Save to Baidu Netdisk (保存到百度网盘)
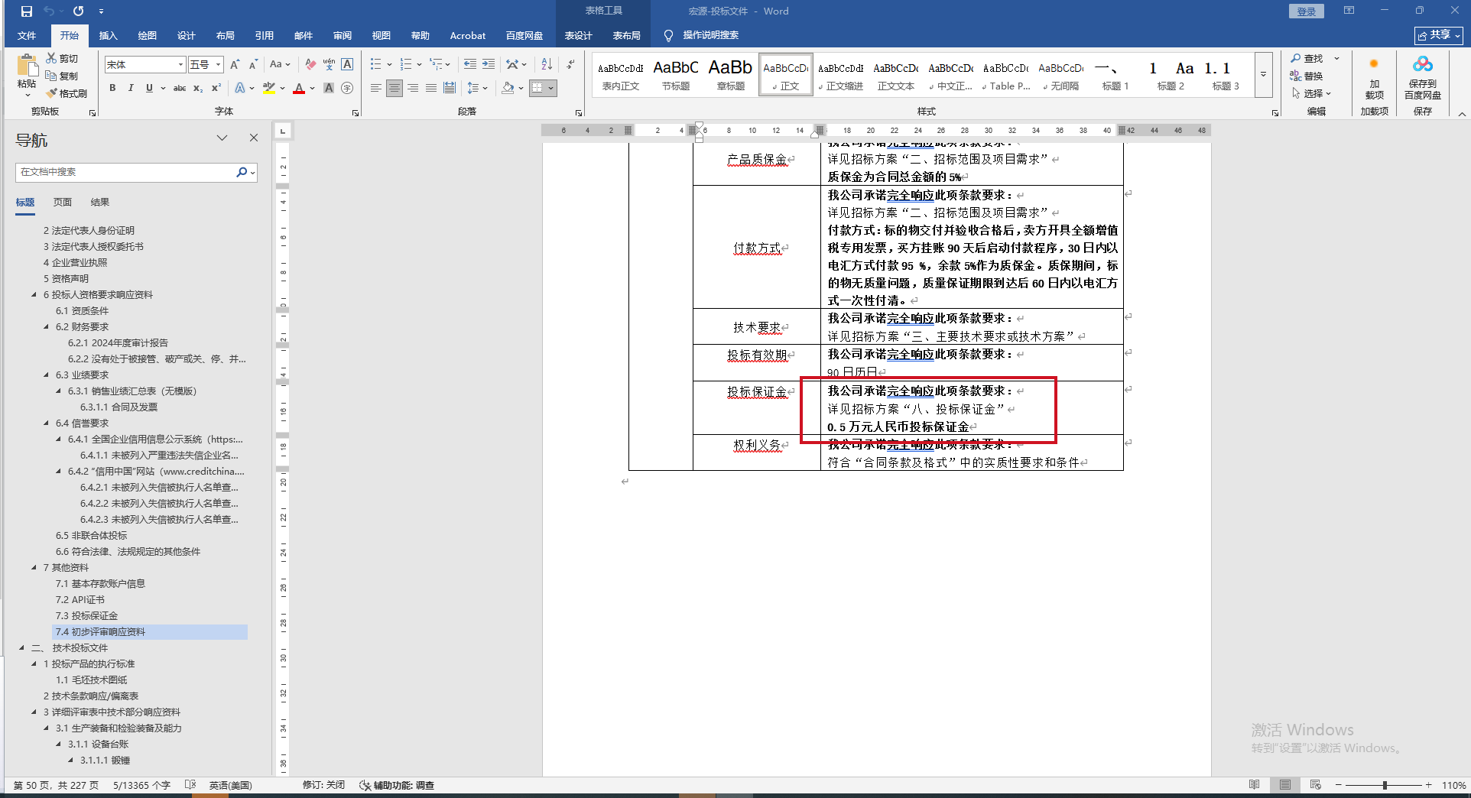Screen dimensions: 1471x798 (1423, 77)
